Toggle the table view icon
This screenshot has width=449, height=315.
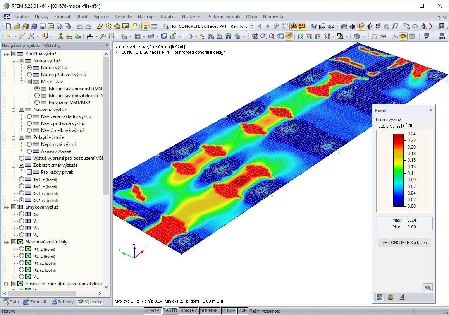click(154, 27)
